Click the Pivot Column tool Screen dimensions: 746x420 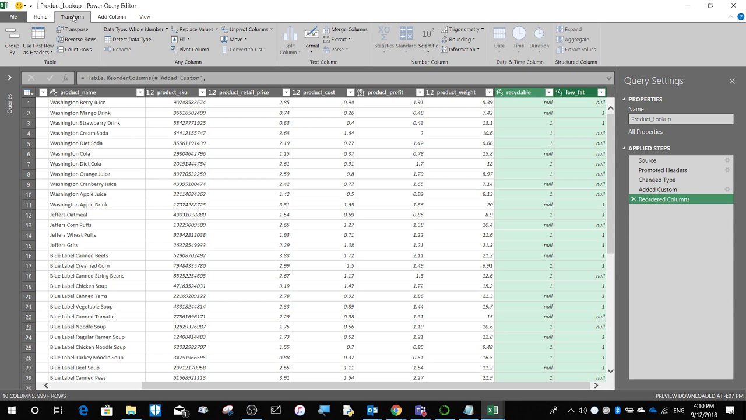point(190,50)
